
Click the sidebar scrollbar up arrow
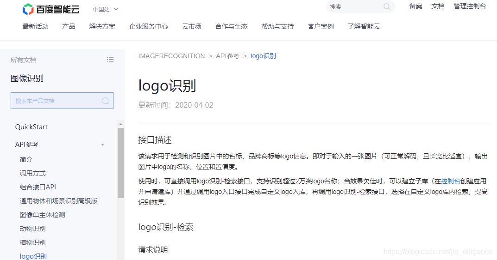point(120,124)
